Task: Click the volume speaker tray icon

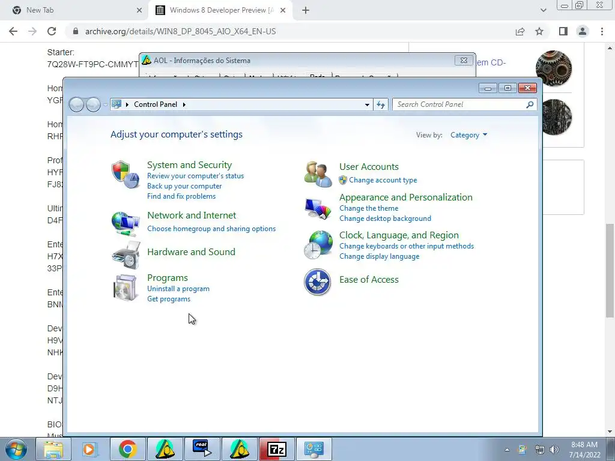Action: [x=554, y=450]
